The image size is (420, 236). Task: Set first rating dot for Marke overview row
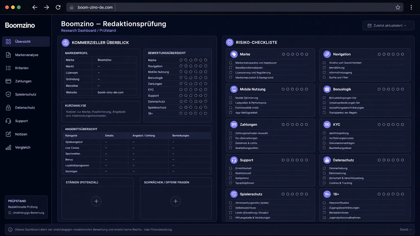click(181, 60)
